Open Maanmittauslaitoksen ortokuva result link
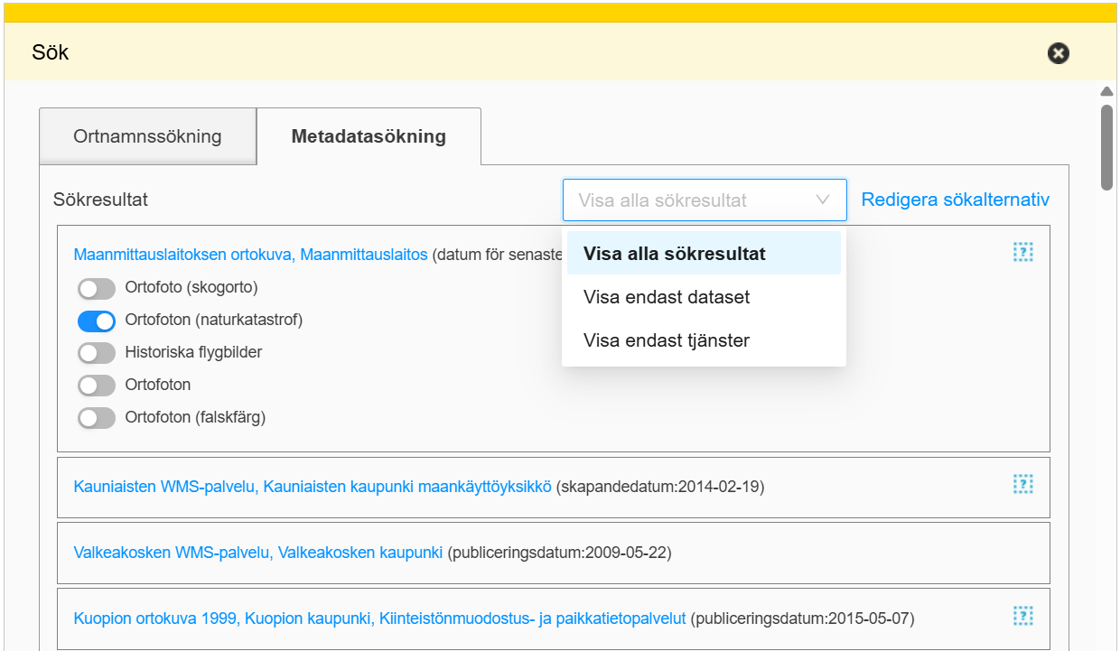 pyautogui.click(x=250, y=255)
